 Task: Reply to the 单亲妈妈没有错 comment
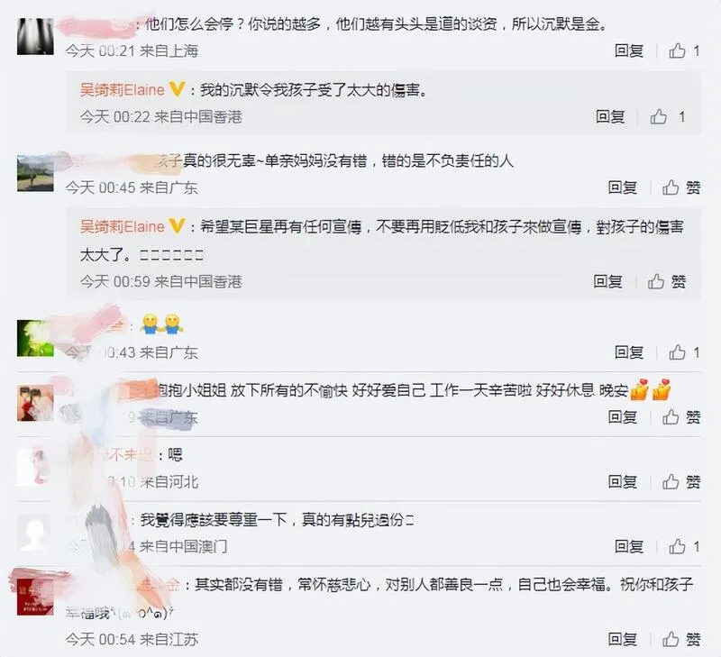coord(622,187)
